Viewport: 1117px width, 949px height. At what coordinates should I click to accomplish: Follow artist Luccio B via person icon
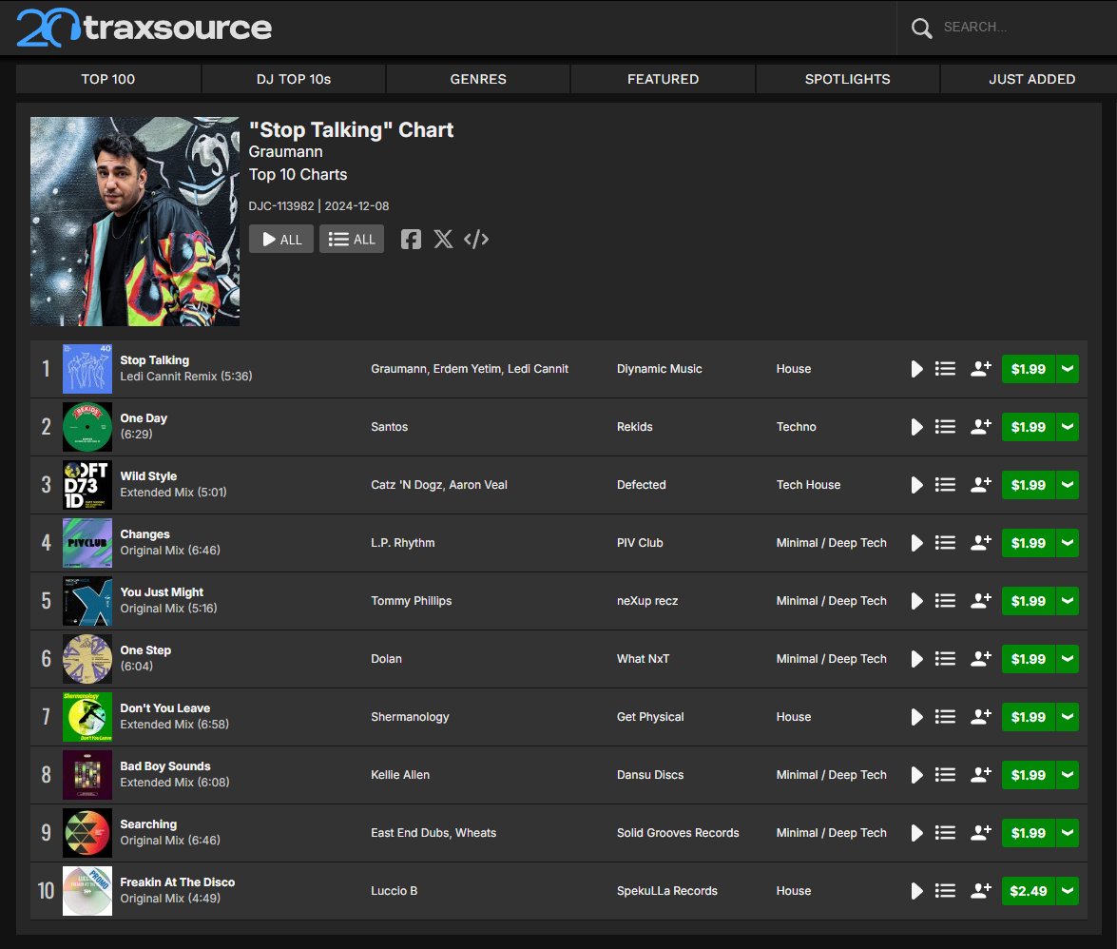[x=981, y=891]
